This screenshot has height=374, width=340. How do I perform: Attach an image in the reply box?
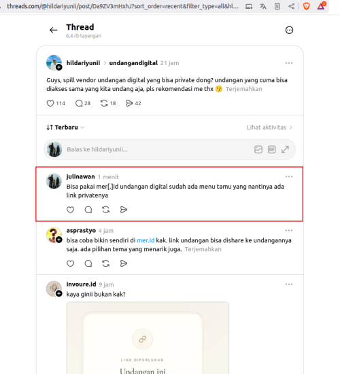coord(258,149)
